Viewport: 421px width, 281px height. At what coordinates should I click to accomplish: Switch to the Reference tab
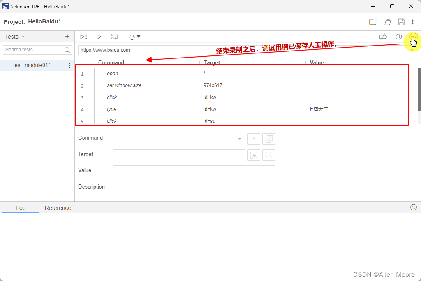point(58,208)
